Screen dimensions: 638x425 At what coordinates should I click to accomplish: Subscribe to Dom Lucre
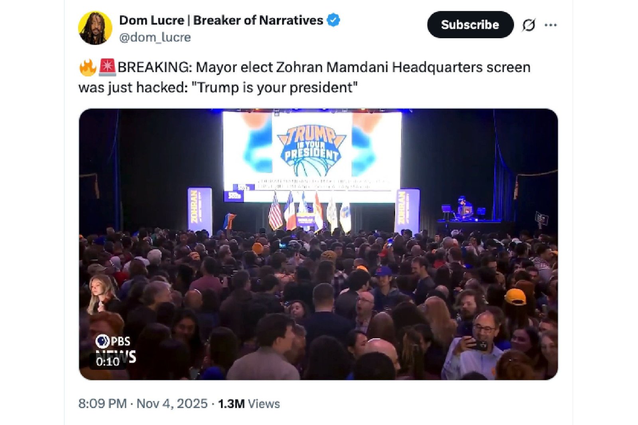tap(470, 25)
